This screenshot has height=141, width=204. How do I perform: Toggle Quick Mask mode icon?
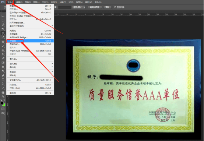[x=3, y=109]
